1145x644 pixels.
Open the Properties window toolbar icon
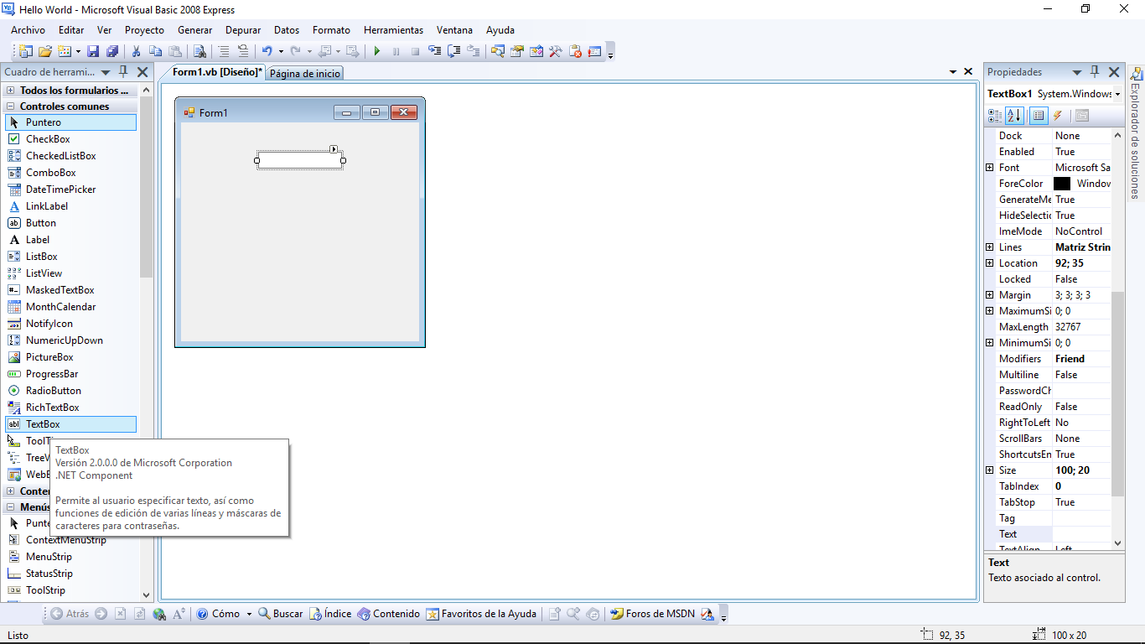516,51
